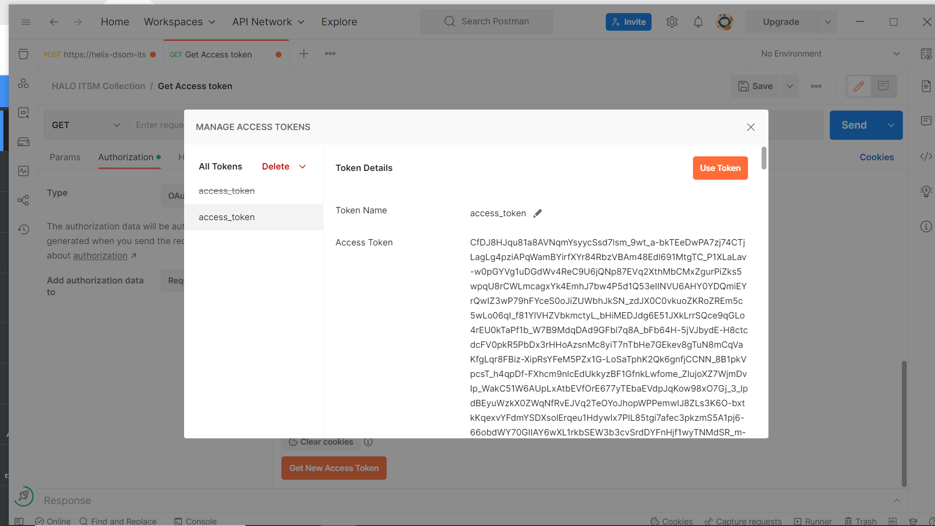Open Postman settings gear
The image size is (935, 526).
point(672,21)
